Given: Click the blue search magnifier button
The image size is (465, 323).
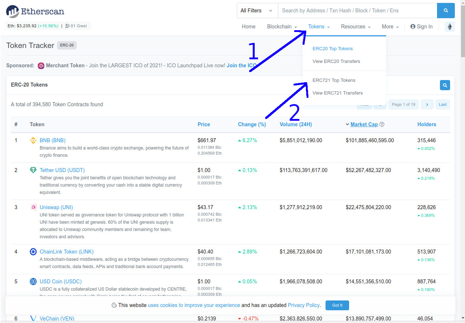Looking at the screenshot, I should click(x=446, y=11).
